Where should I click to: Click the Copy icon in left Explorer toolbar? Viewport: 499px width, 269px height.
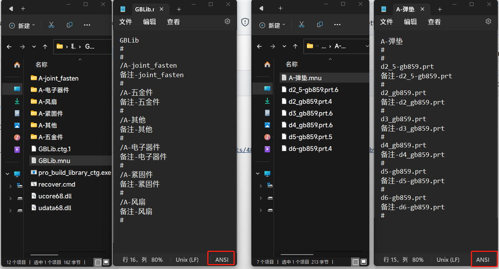click(69, 24)
